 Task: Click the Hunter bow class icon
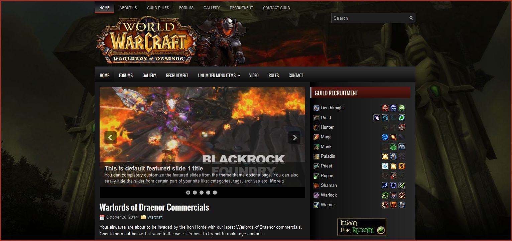pyautogui.click(x=316, y=127)
